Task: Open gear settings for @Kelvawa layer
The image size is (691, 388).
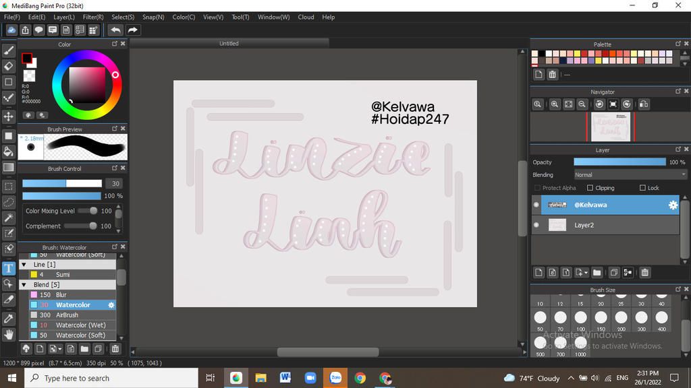Action: [x=673, y=205]
